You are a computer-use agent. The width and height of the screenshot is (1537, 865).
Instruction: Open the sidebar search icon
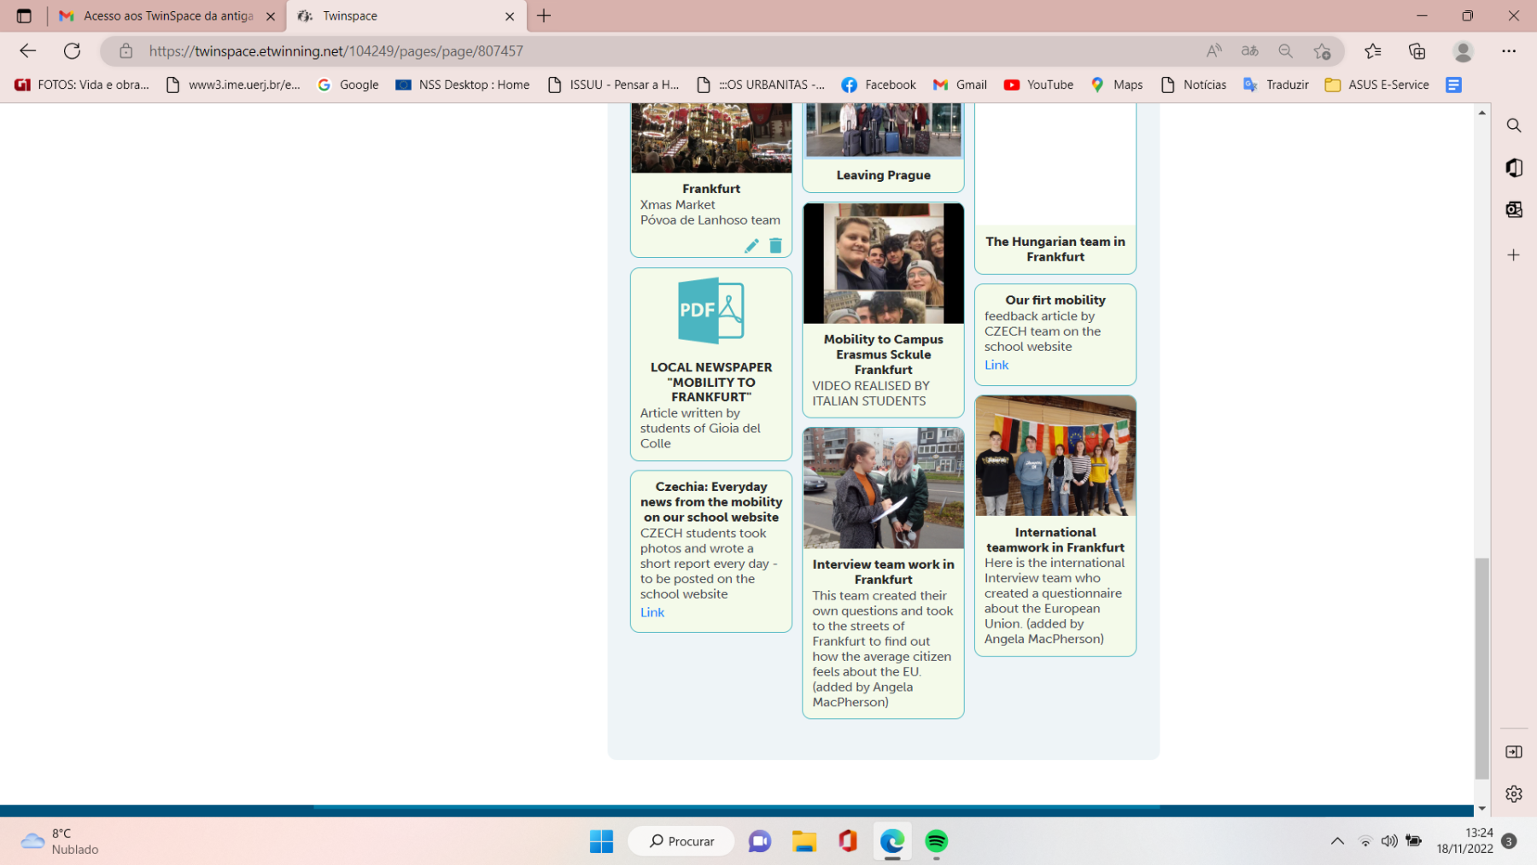tap(1514, 126)
